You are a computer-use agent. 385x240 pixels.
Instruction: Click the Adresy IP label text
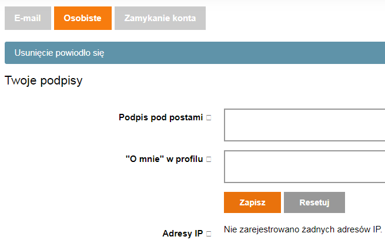point(182,234)
